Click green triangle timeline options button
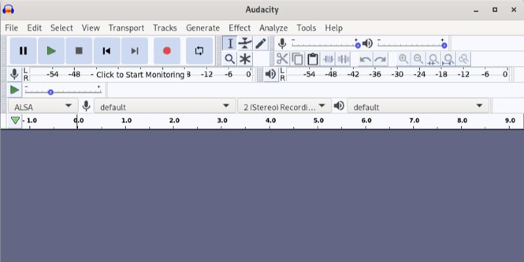This screenshot has width=524, height=262. coord(15,121)
